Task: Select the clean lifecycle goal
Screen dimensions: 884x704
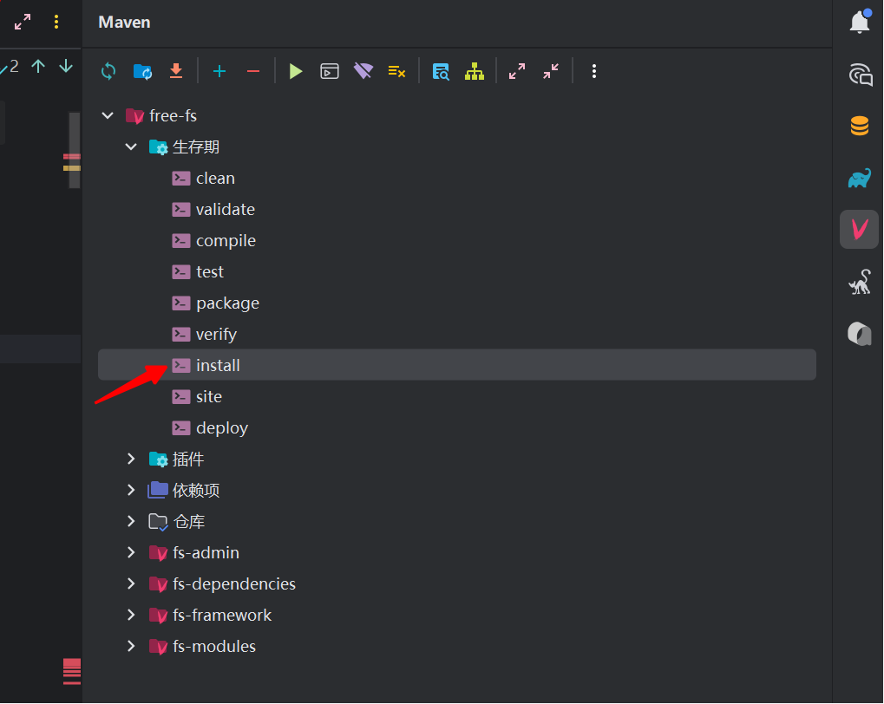Action: (215, 178)
